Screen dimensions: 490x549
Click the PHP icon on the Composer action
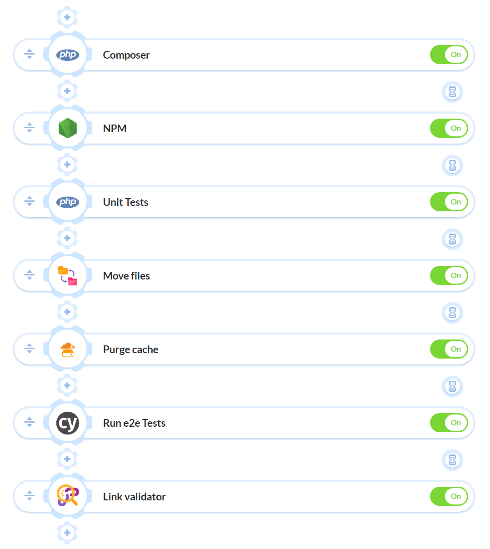pos(67,54)
